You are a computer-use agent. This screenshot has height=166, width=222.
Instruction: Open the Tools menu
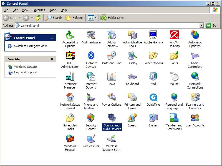pyautogui.click(x=53, y=10)
